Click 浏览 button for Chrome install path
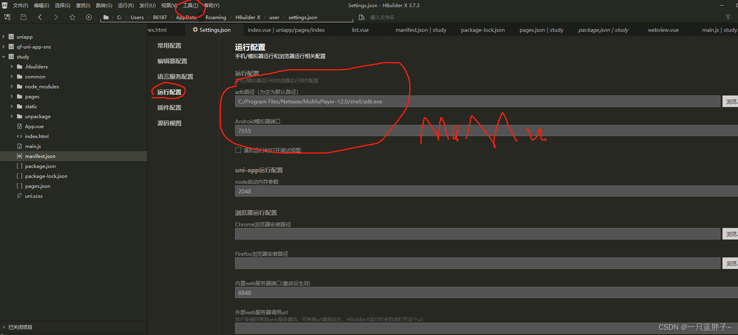This screenshot has height=335, width=738. (730, 234)
